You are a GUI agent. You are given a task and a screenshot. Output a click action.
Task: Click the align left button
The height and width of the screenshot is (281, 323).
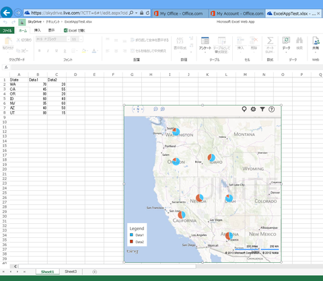pyautogui.click(x=108, y=51)
